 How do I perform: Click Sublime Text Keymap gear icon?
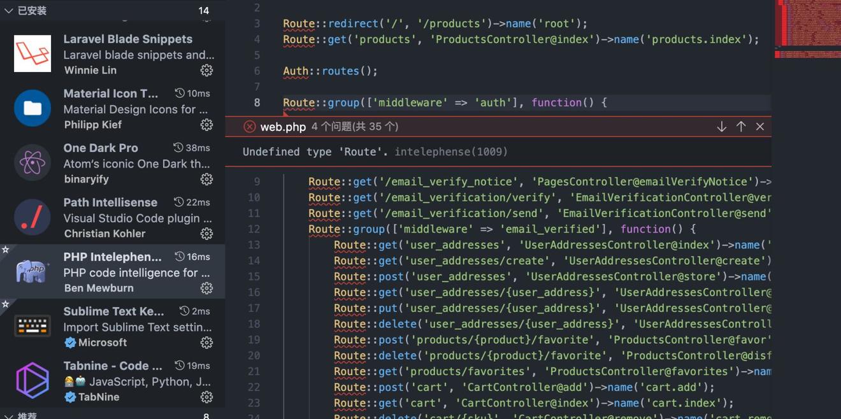click(x=206, y=343)
